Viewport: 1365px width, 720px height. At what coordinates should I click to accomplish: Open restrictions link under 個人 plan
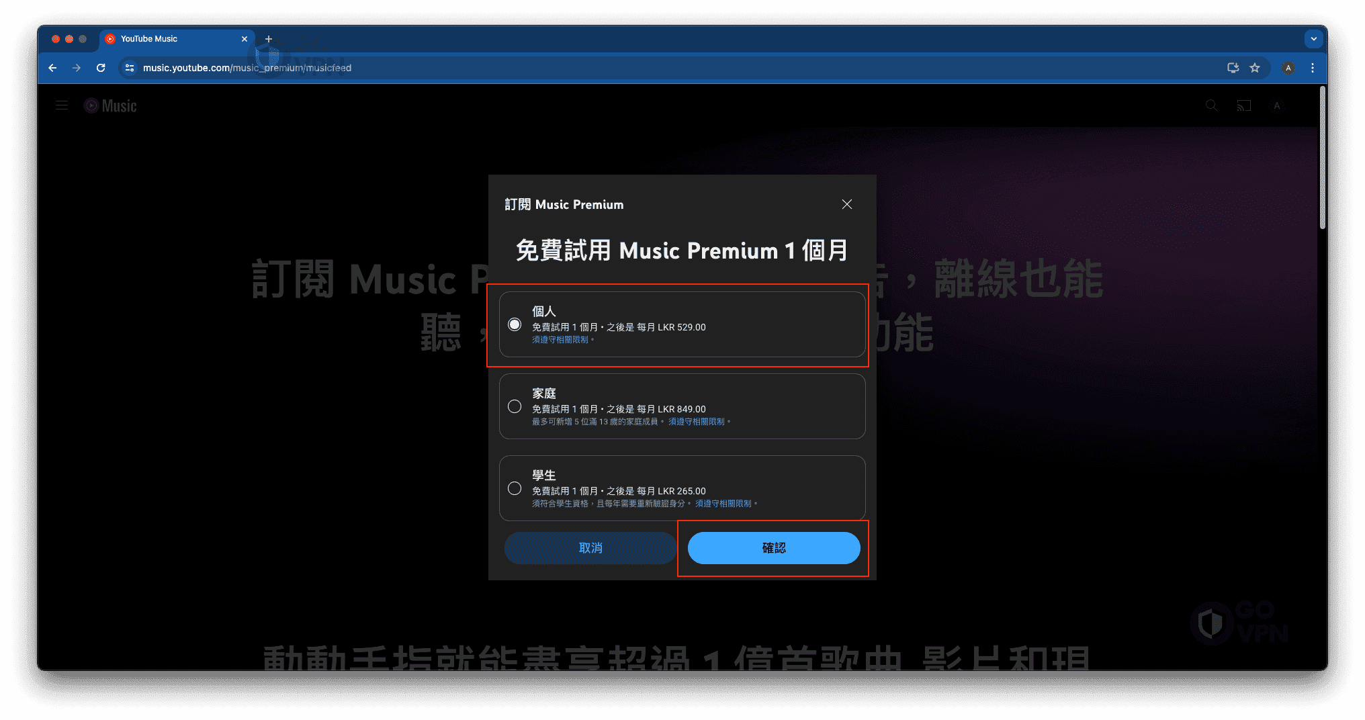click(x=560, y=340)
